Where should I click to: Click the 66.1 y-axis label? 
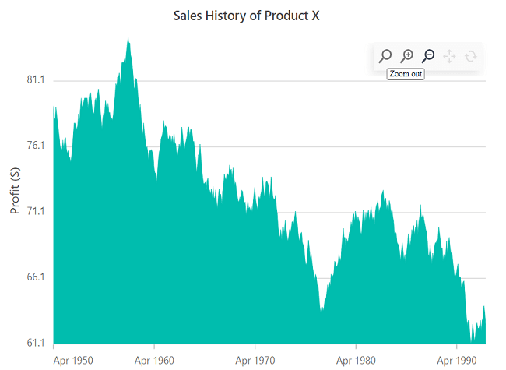coord(35,277)
